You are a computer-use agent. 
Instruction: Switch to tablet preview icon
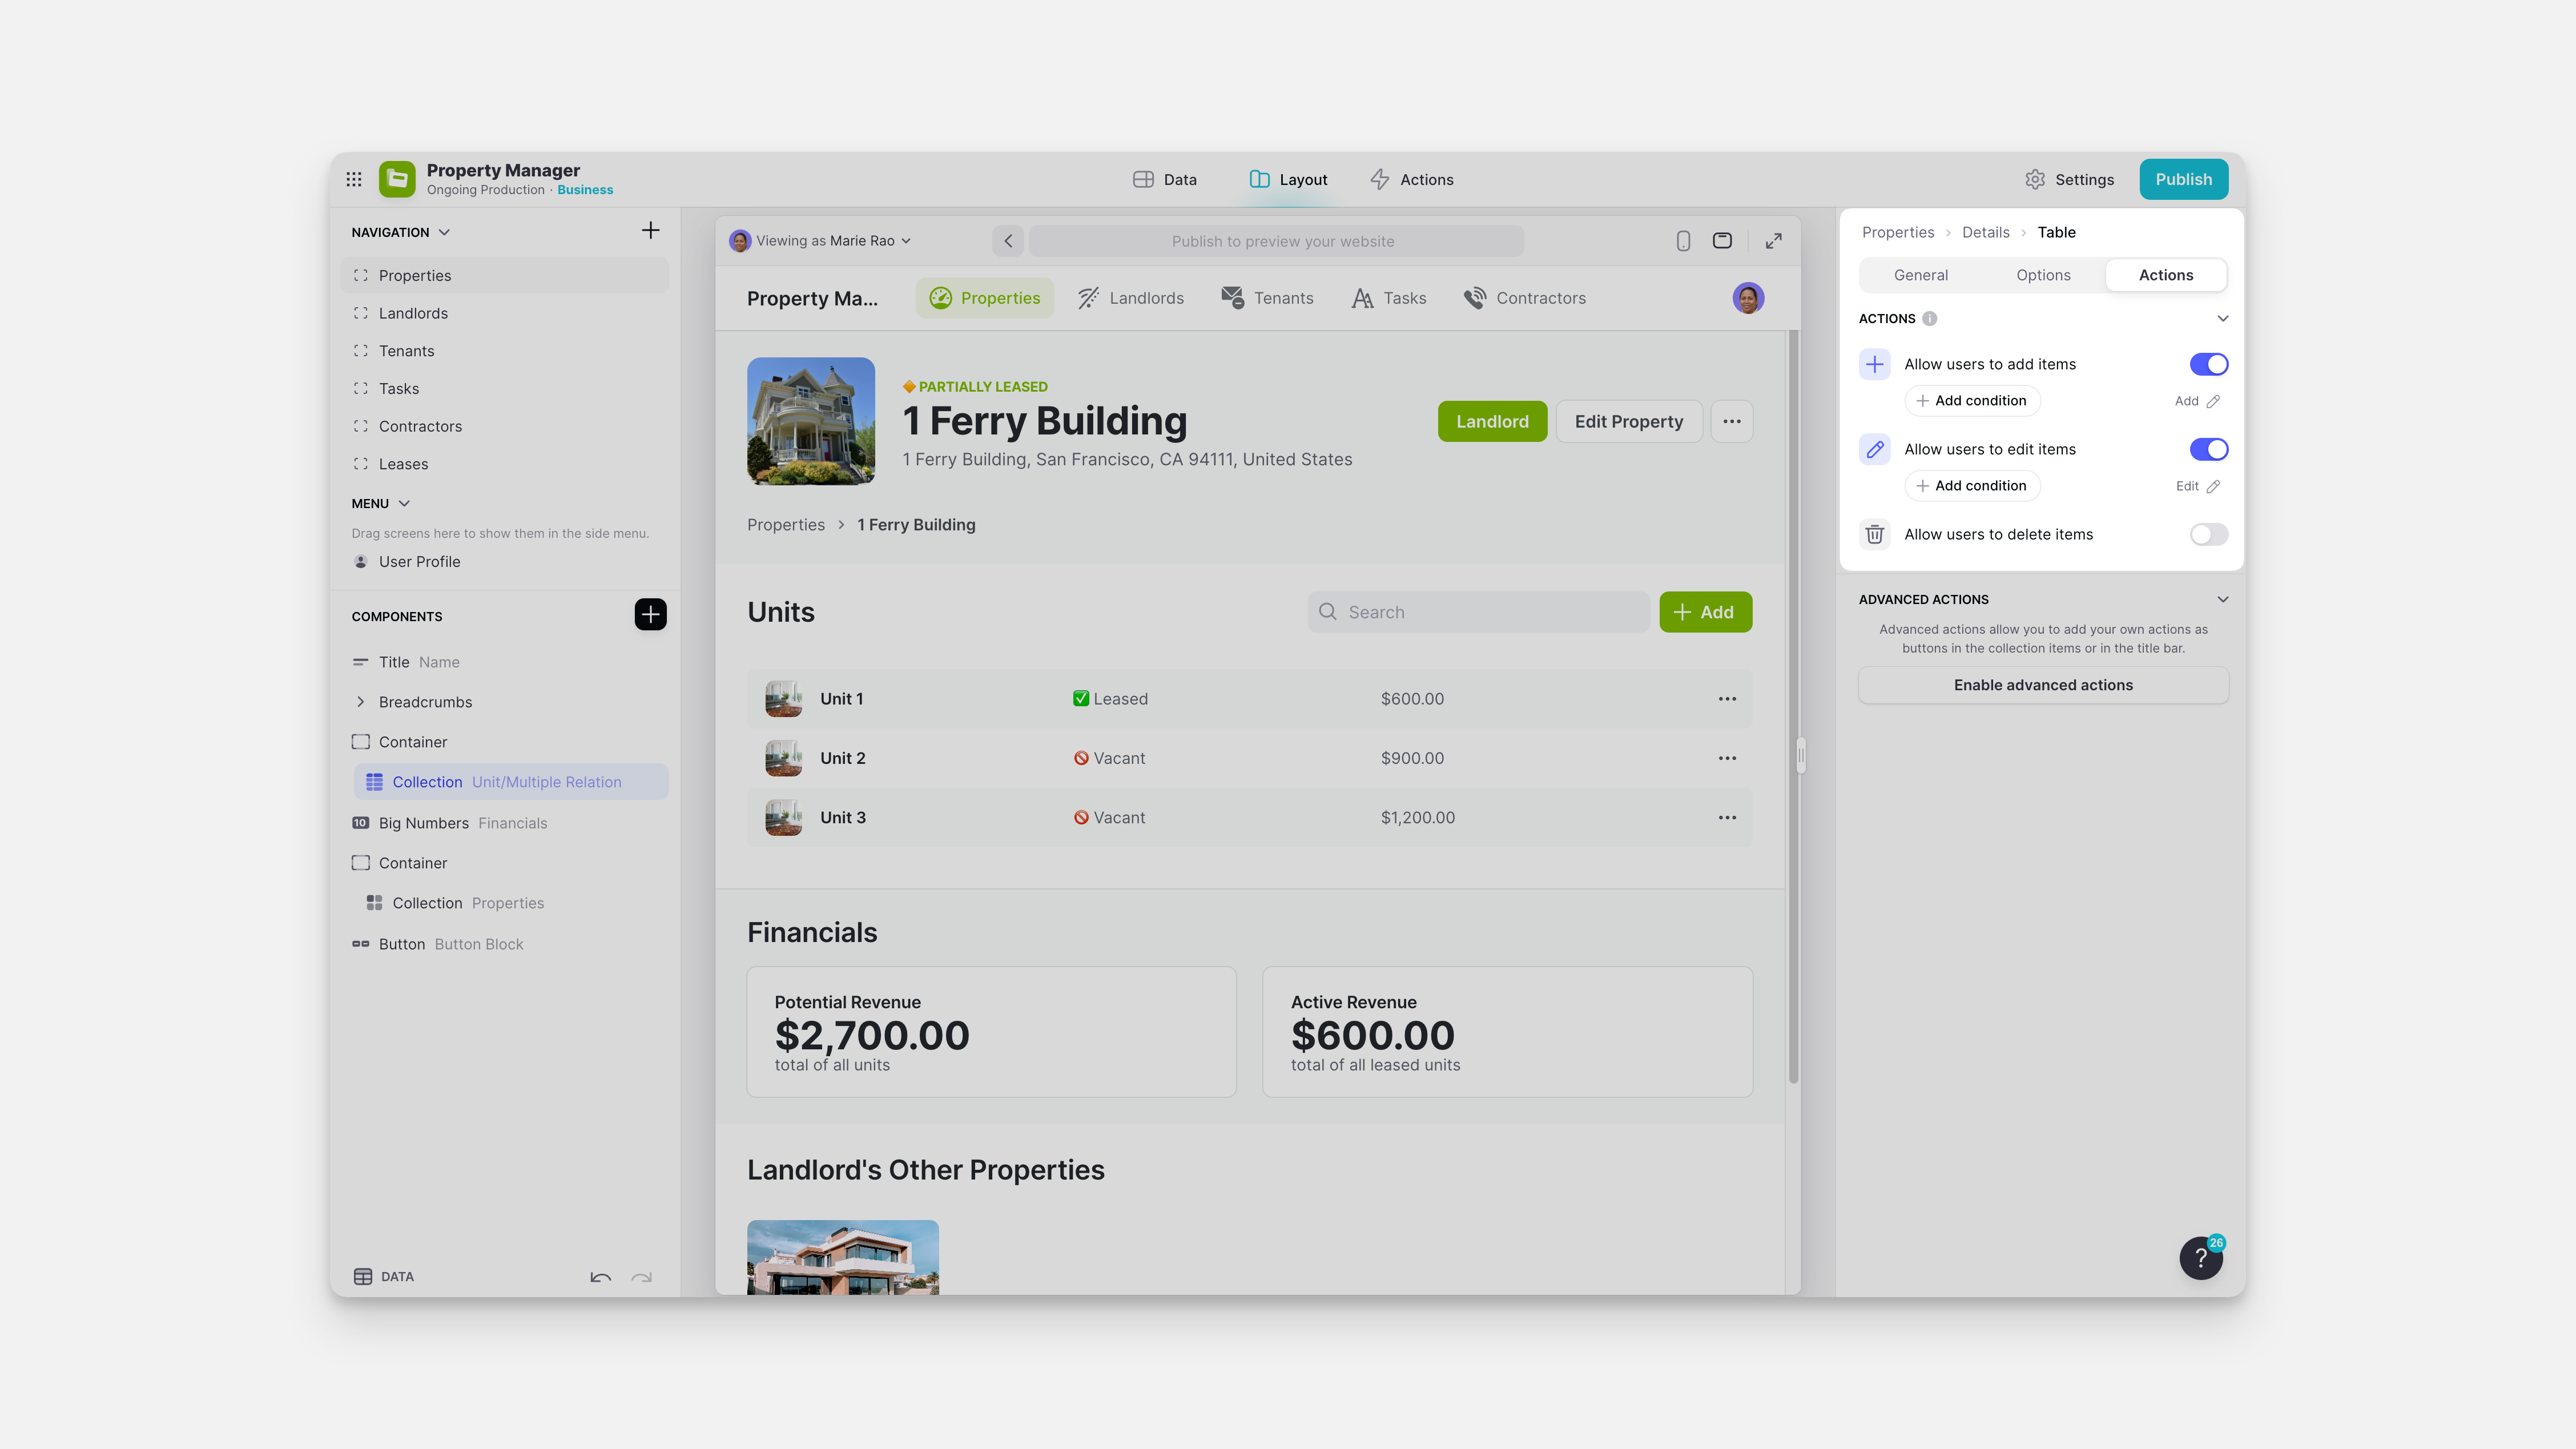coord(1722,241)
